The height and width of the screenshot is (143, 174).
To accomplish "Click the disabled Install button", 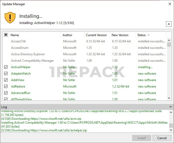I will (x=142, y=138).
